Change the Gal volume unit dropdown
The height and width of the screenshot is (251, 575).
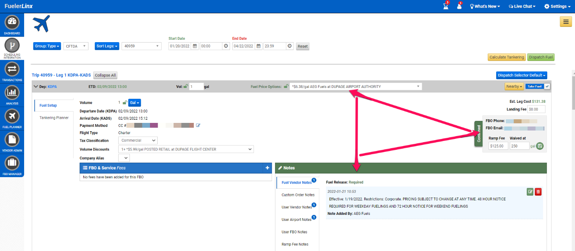tap(135, 103)
